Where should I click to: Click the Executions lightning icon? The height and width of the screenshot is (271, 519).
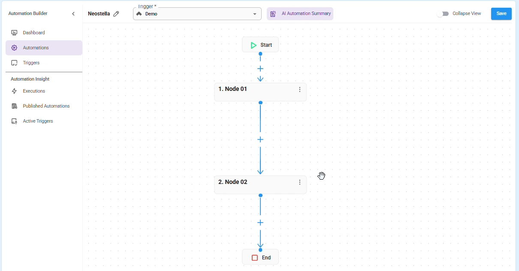point(14,91)
